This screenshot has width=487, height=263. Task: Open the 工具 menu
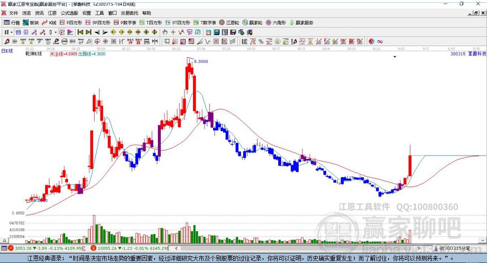99,13
